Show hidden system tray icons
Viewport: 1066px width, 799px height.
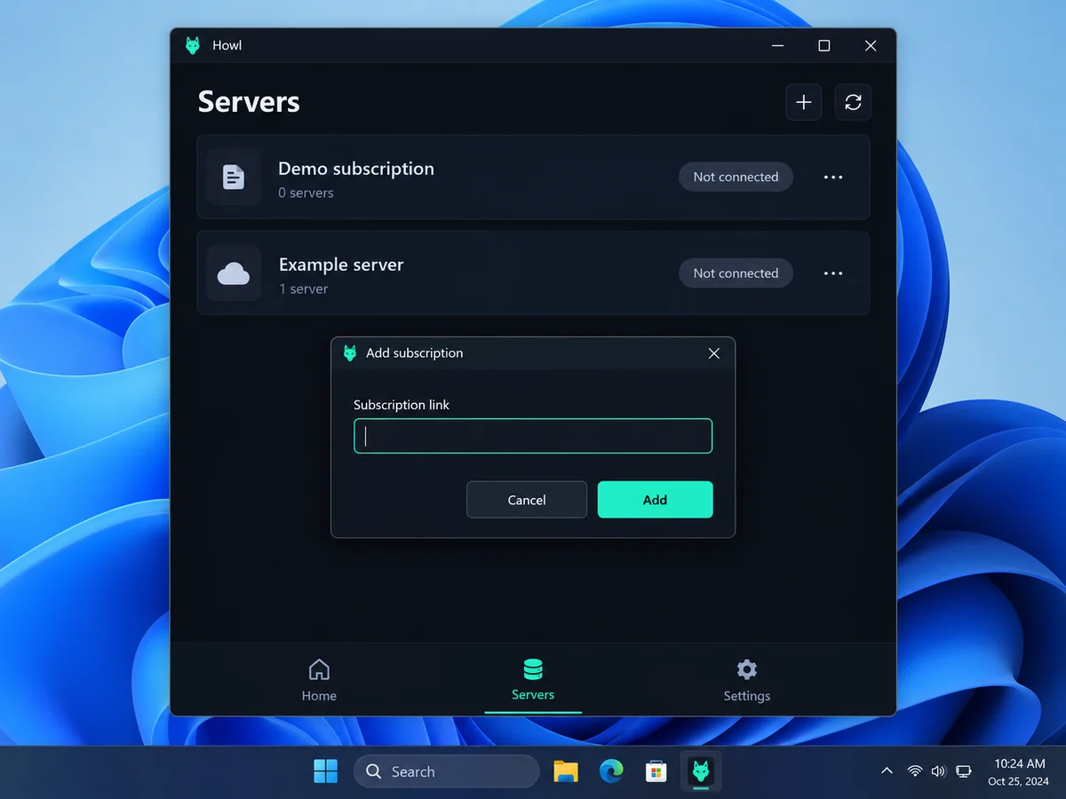(887, 771)
